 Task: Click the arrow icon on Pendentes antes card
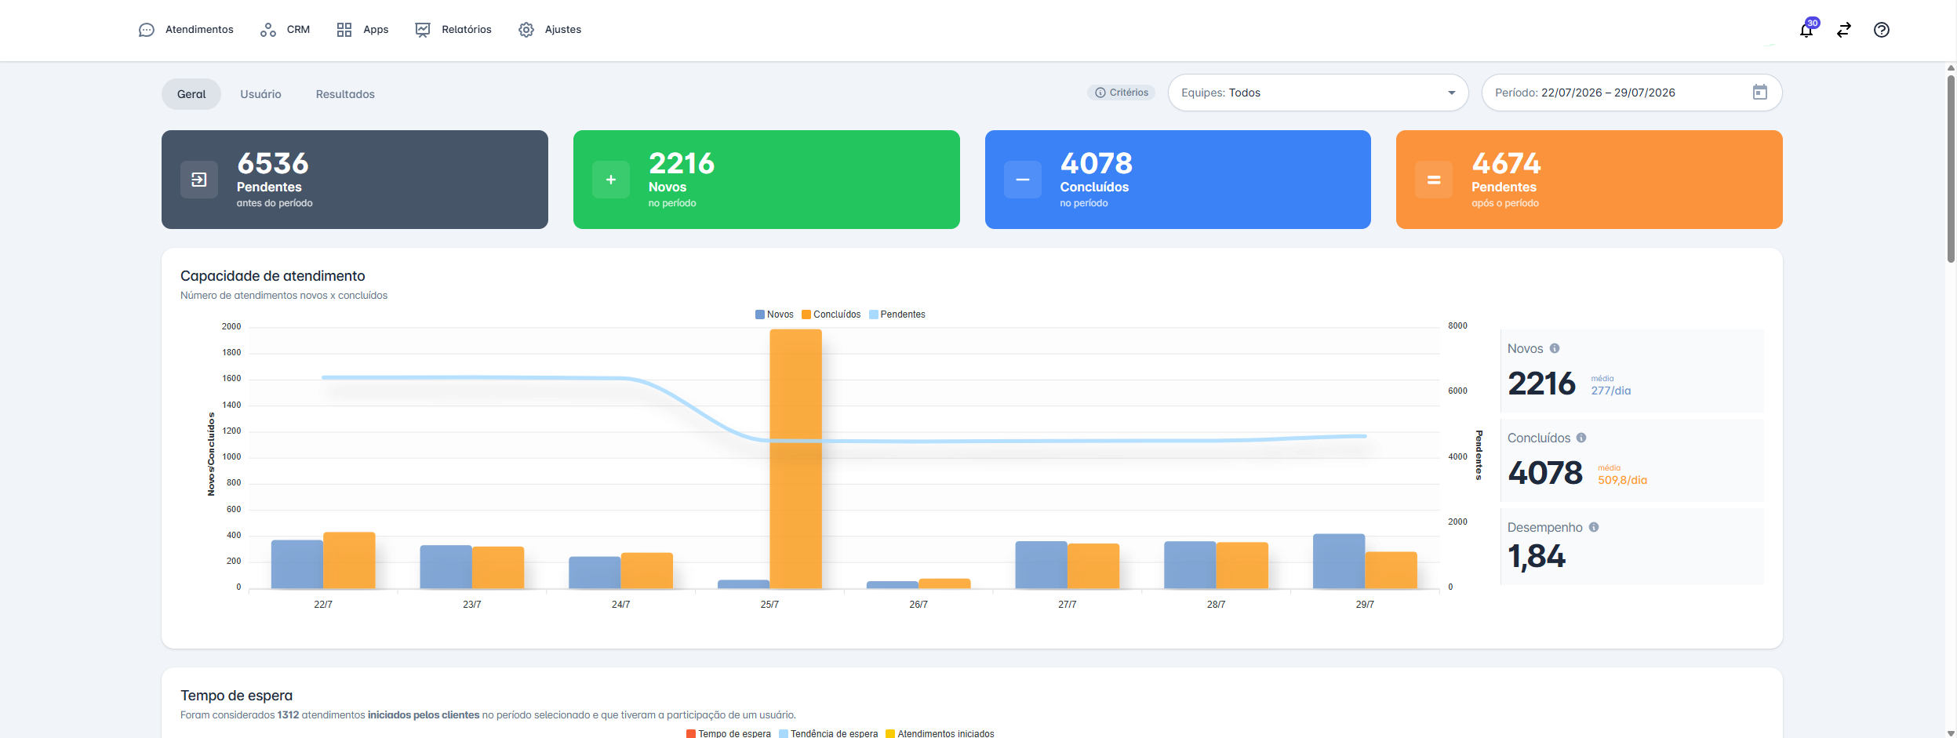(x=199, y=180)
